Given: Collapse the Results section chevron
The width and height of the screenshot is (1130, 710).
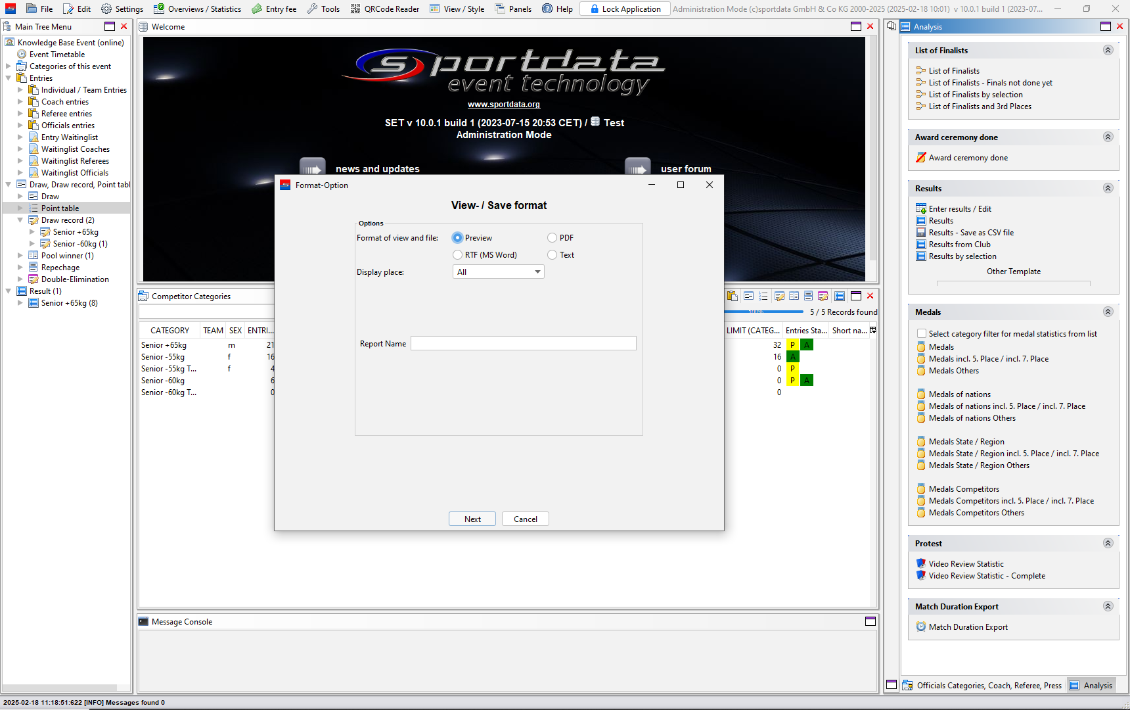Looking at the screenshot, I should tap(1108, 189).
